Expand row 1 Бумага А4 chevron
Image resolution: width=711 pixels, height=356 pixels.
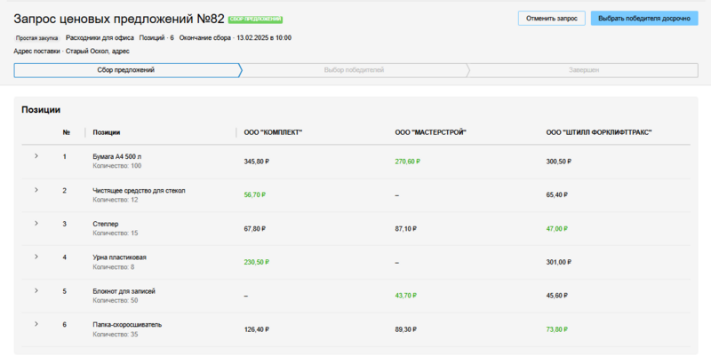point(36,156)
